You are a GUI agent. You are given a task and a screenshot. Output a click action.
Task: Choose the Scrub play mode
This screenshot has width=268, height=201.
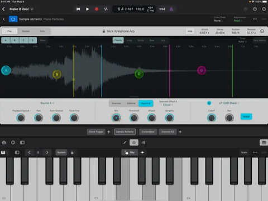(x=141, y=40)
